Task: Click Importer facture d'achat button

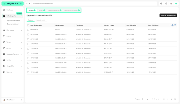Action: coord(168,15)
